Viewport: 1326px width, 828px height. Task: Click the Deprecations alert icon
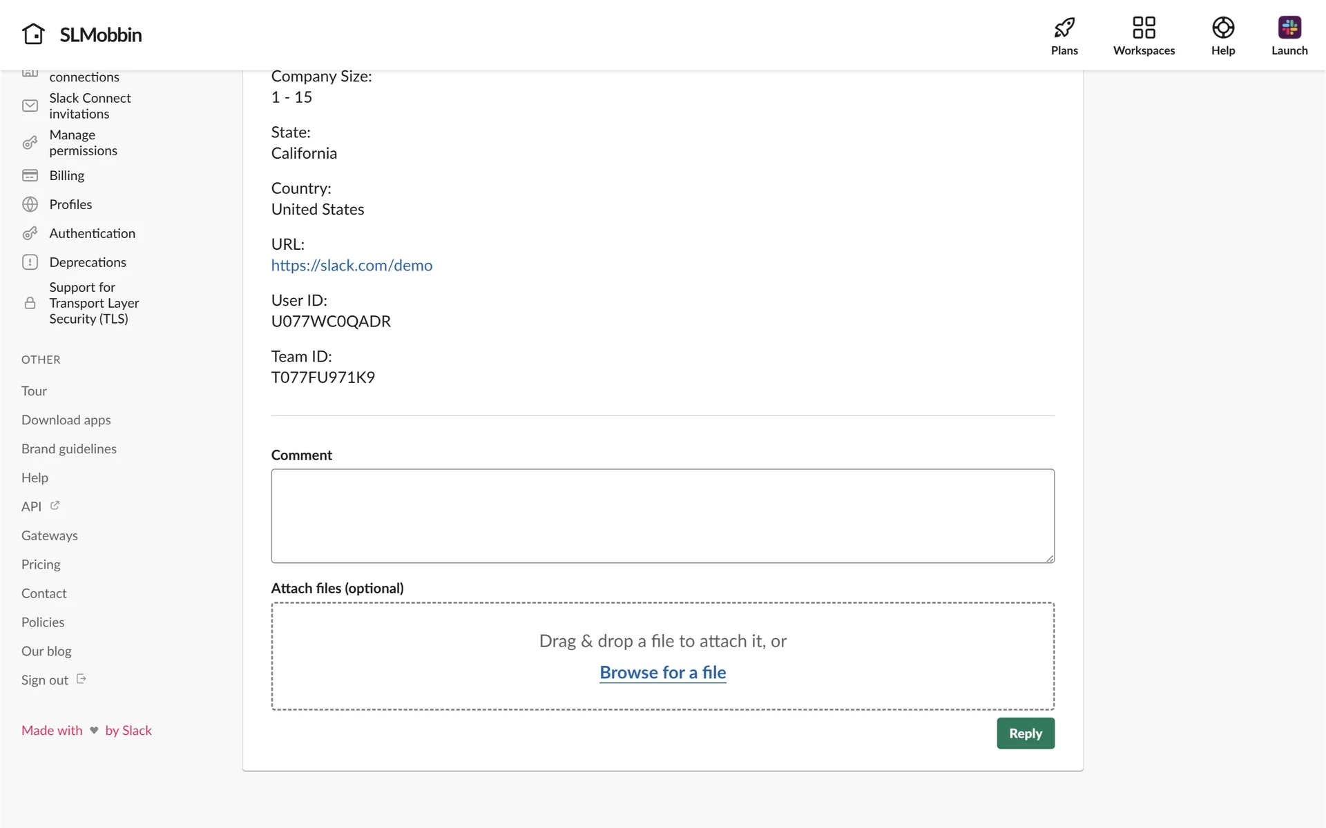tap(30, 262)
